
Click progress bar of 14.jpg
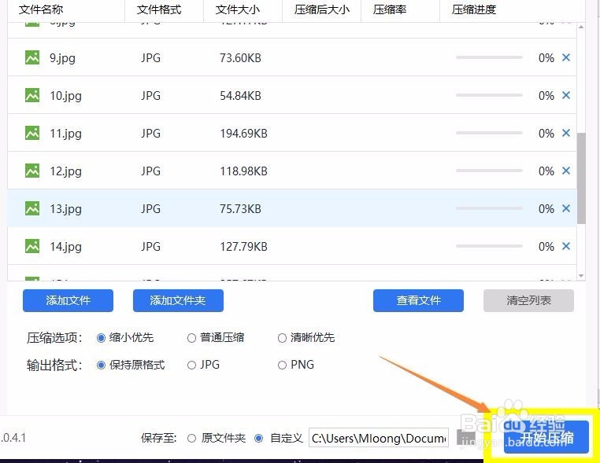pos(489,246)
